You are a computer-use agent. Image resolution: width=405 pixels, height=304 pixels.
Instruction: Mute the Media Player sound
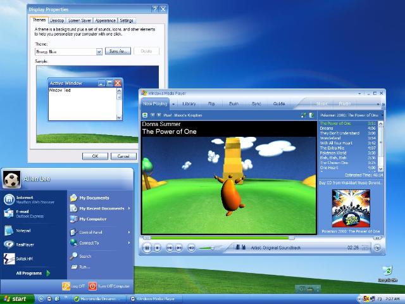point(191,248)
